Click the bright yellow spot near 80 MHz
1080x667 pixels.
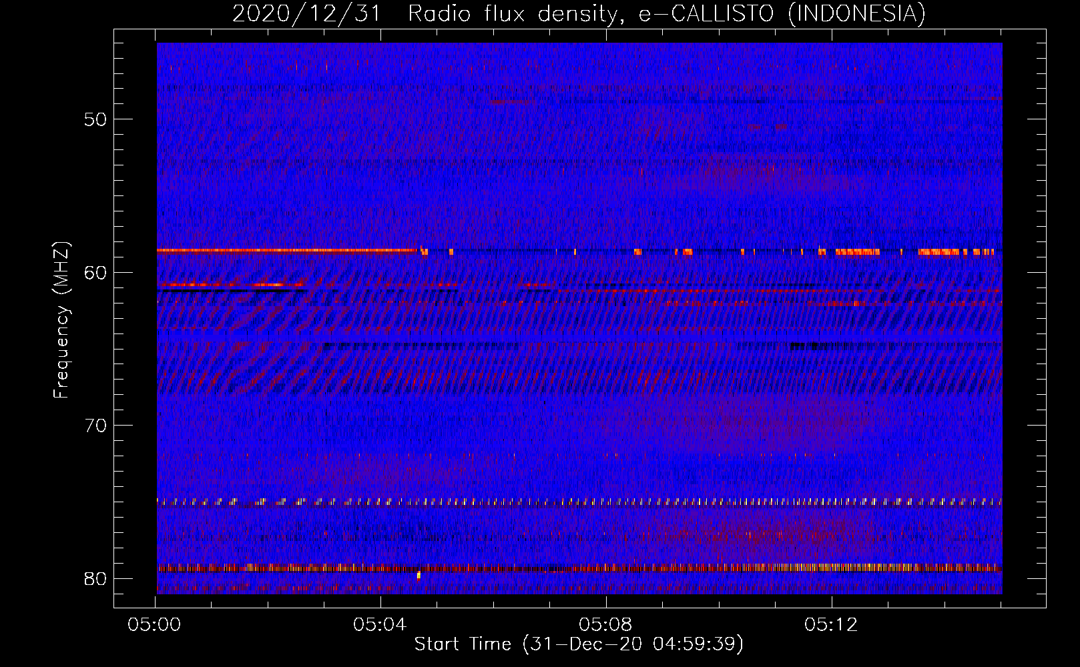(419, 575)
